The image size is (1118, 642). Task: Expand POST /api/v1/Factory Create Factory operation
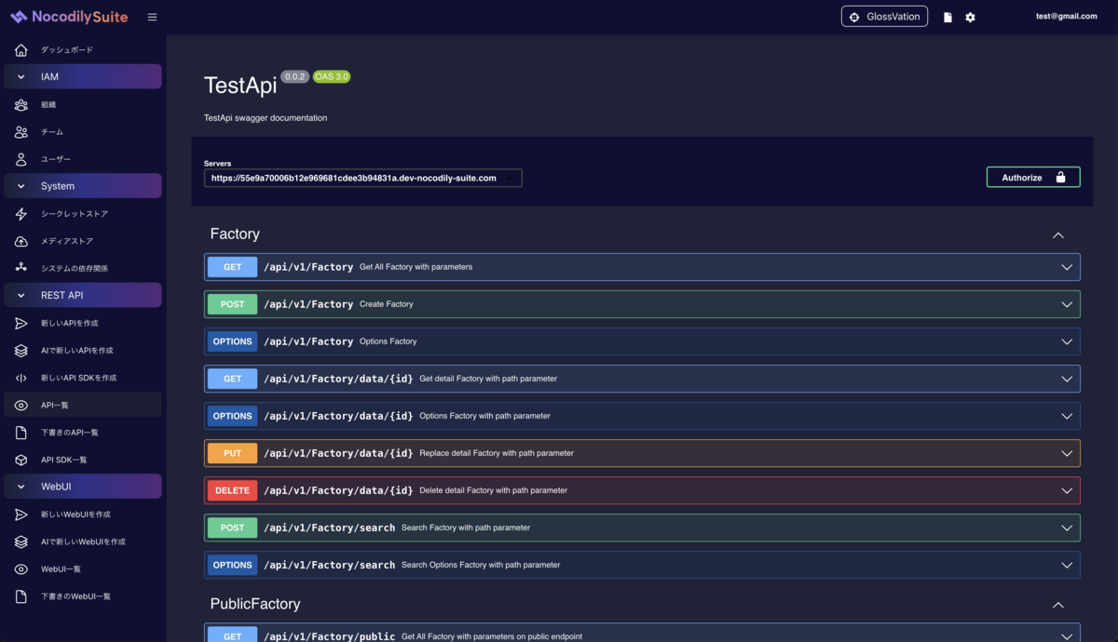coord(642,304)
